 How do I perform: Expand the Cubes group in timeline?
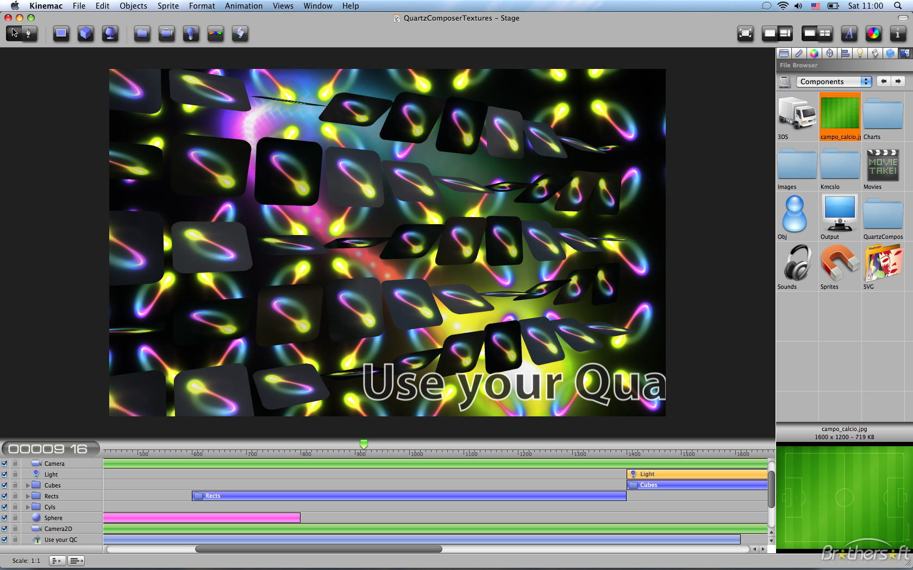click(x=28, y=485)
